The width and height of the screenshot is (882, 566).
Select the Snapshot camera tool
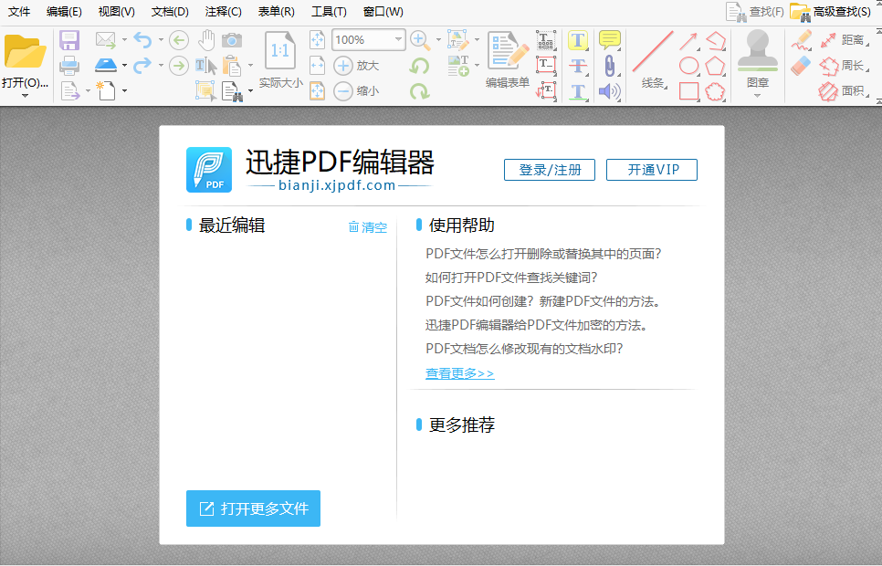(x=232, y=40)
